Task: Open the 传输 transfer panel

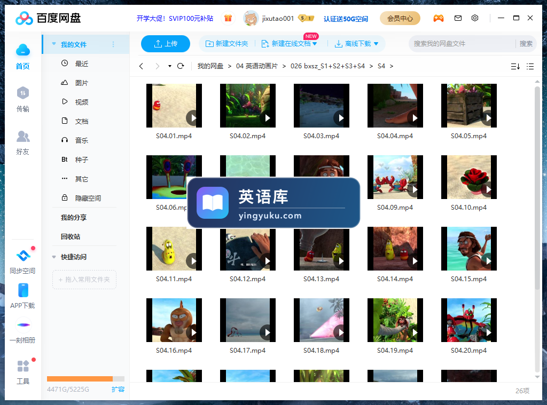Action: 22,99
